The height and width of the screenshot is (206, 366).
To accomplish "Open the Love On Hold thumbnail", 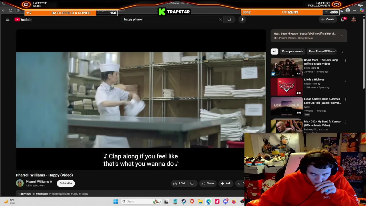I will [x=287, y=106].
